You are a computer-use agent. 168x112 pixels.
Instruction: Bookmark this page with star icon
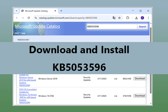pyautogui.click(x=119, y=18)
